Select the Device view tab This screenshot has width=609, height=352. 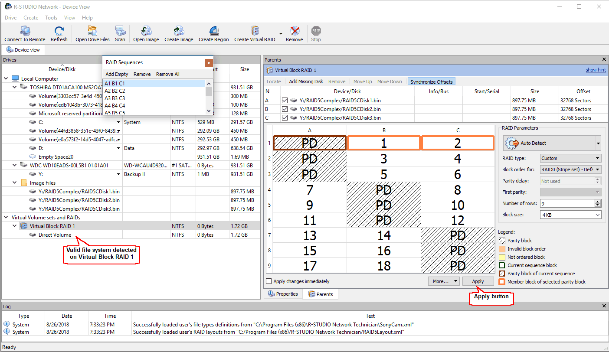coord(23,50)
